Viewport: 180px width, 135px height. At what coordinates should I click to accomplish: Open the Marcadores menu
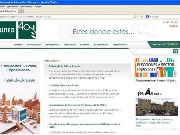tap(12, 7)
